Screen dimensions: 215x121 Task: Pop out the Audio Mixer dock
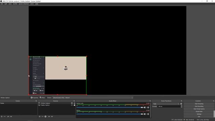click(150, 101)
